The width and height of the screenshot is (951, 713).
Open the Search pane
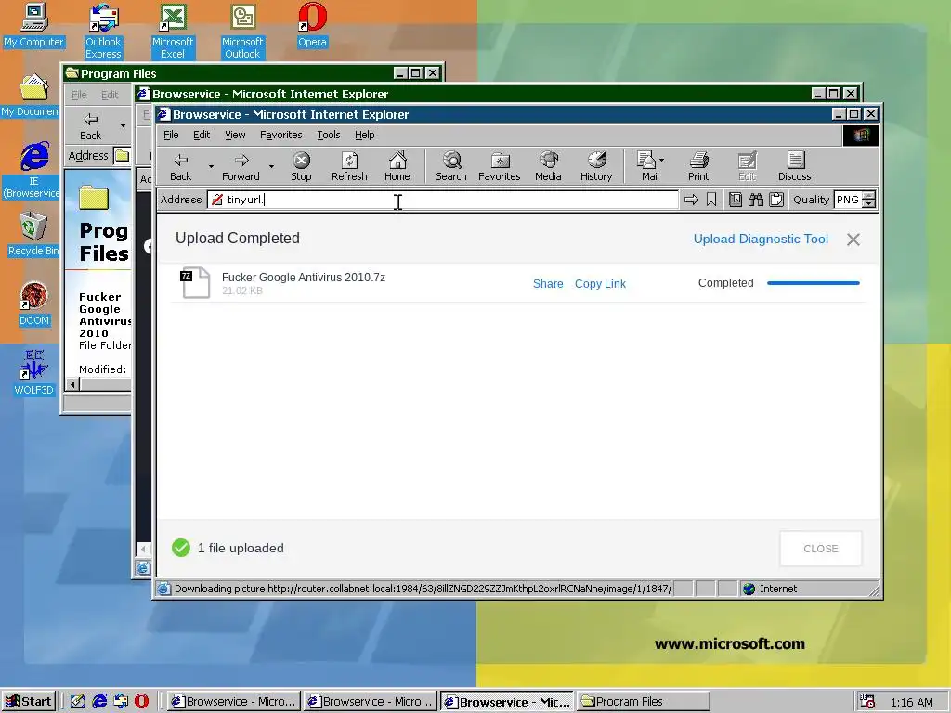[x=450, y=167]
